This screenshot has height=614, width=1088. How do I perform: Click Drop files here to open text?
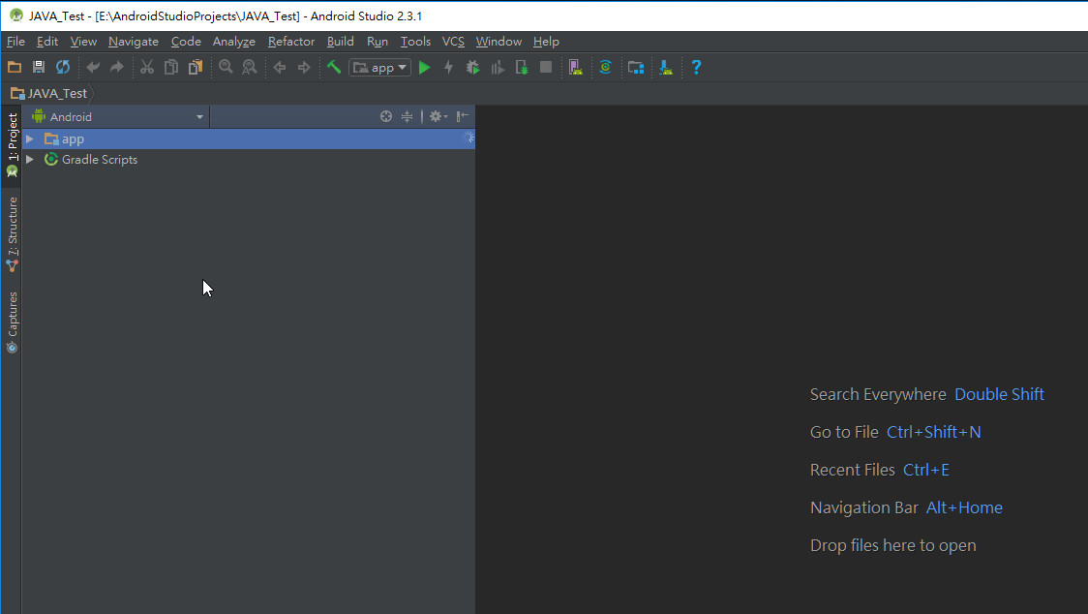[x=893, y=546]
